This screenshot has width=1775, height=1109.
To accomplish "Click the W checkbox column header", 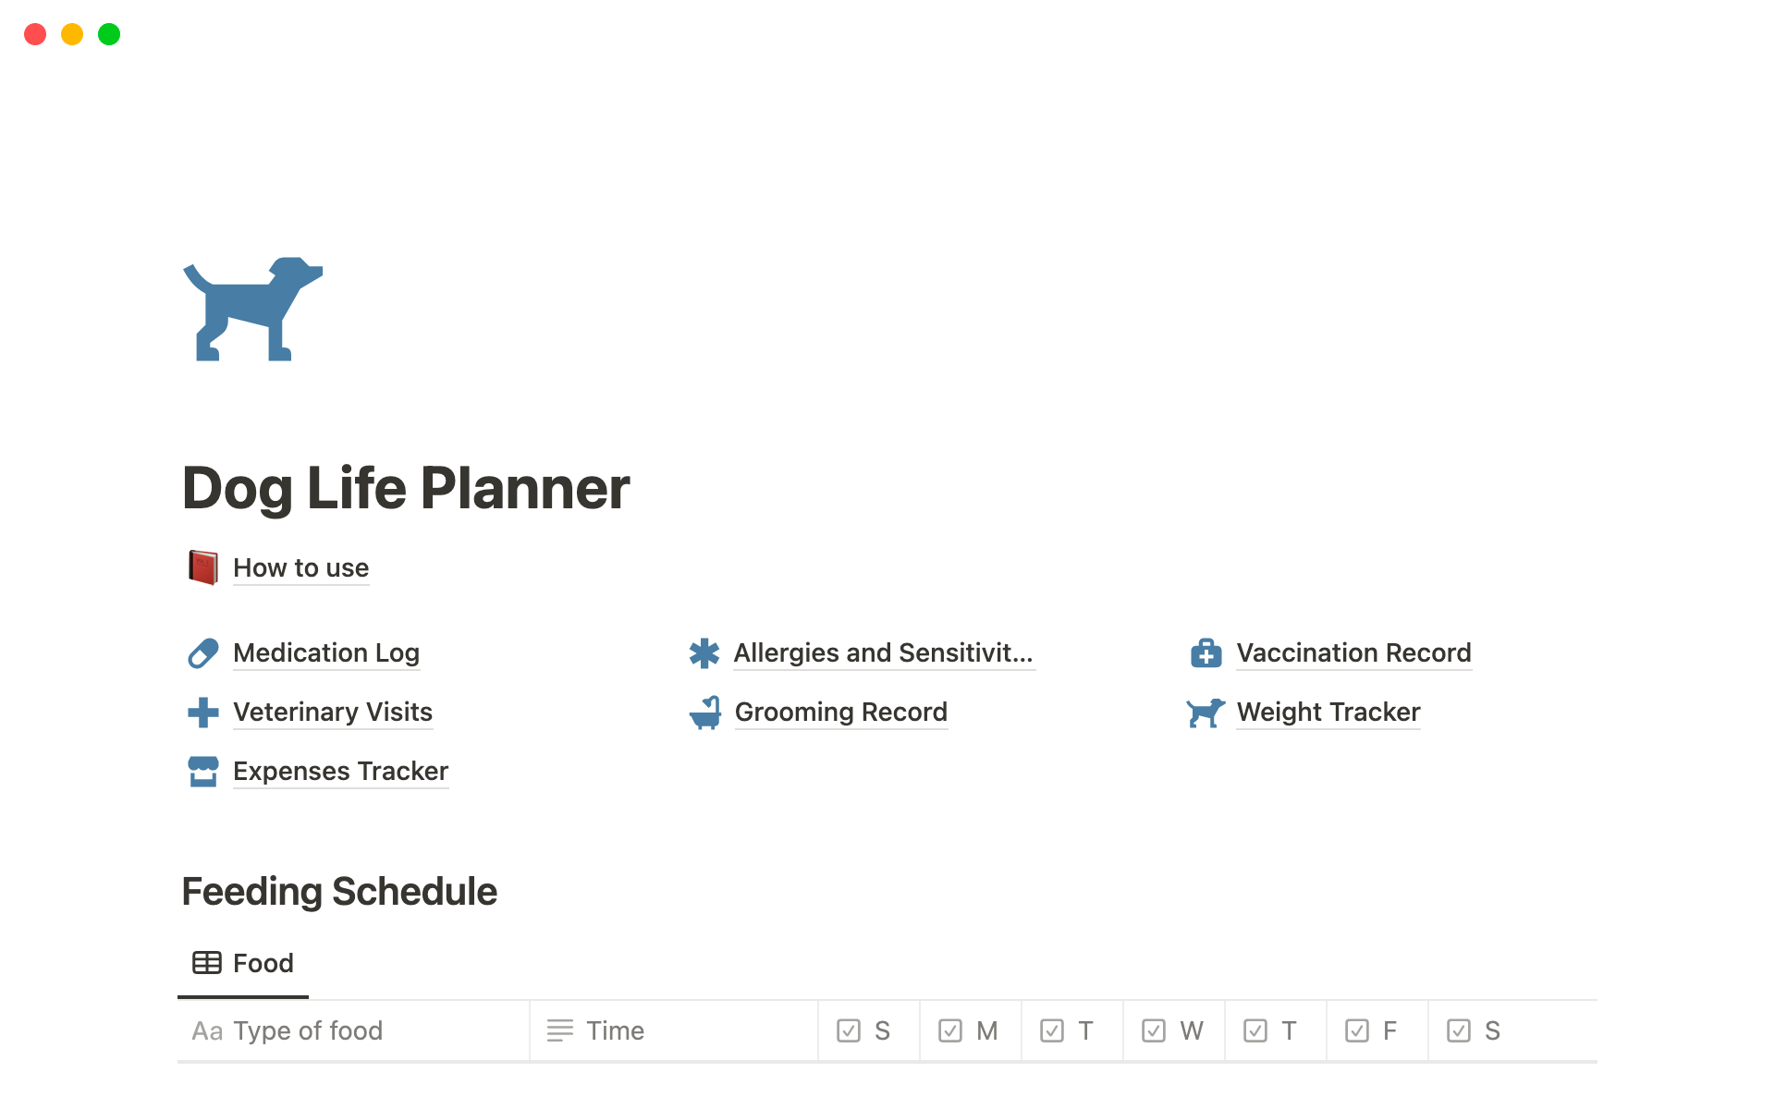I will (1173, 1030).
